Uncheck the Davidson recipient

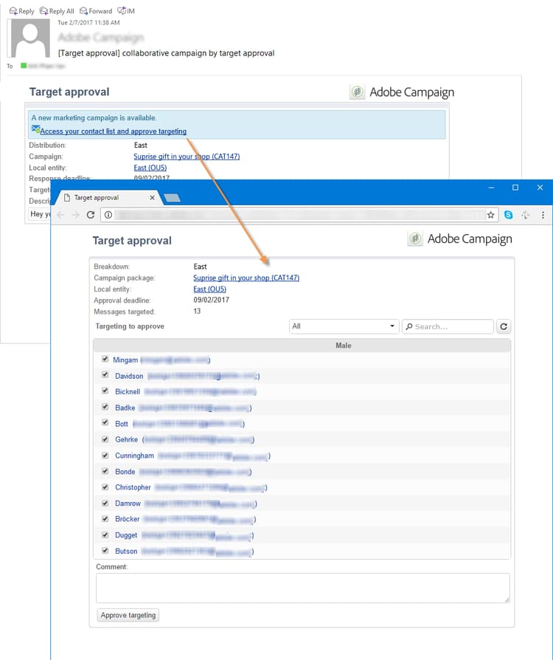click(105, 375)
